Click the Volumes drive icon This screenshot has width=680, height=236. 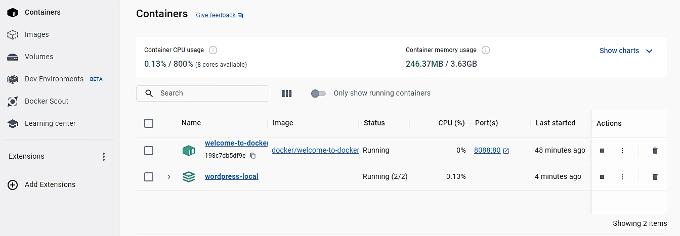click(x=13, y=57)
